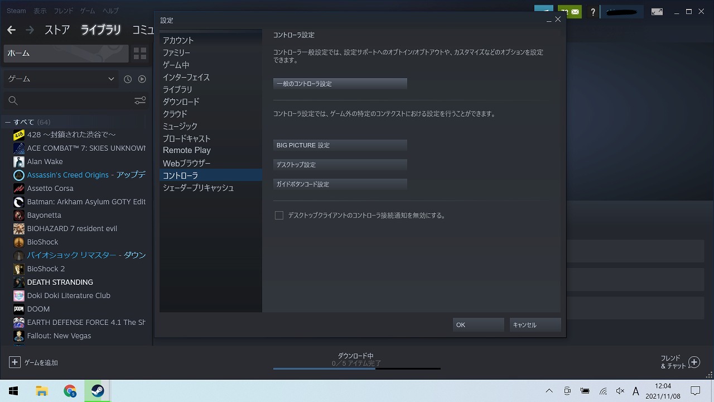Viewport: 714px width, 402px height.
Task: Click the ホーム library home button
Action: tap(66, 54)
